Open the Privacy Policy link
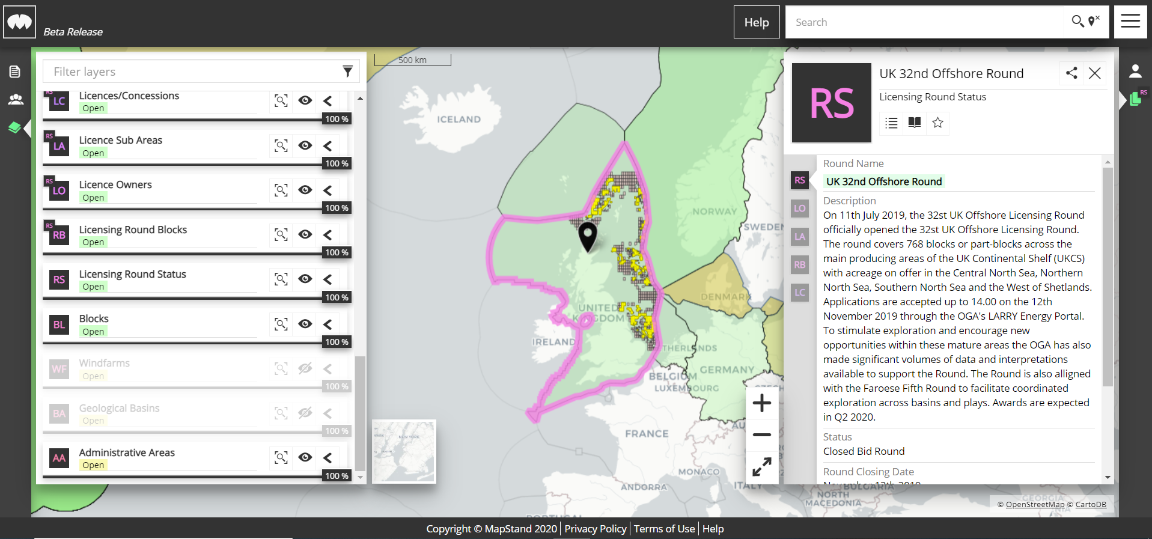 point(596,529)
